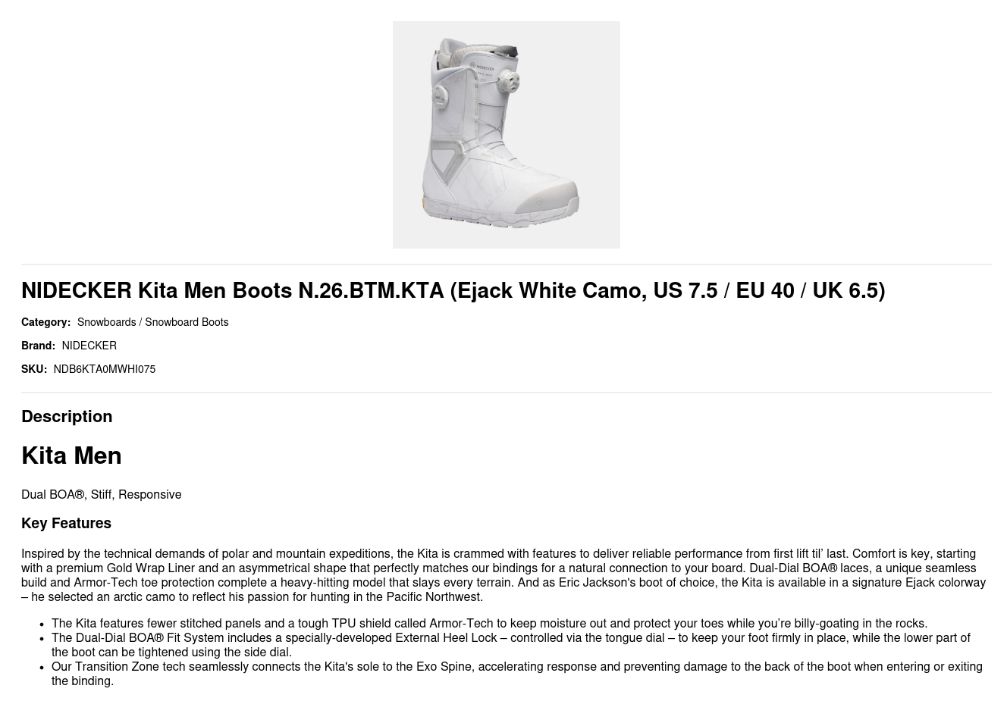Click the white snowboard boot product image
Image resolution: width=1007 pixels, height=723 pixels.
click(506, 135)
